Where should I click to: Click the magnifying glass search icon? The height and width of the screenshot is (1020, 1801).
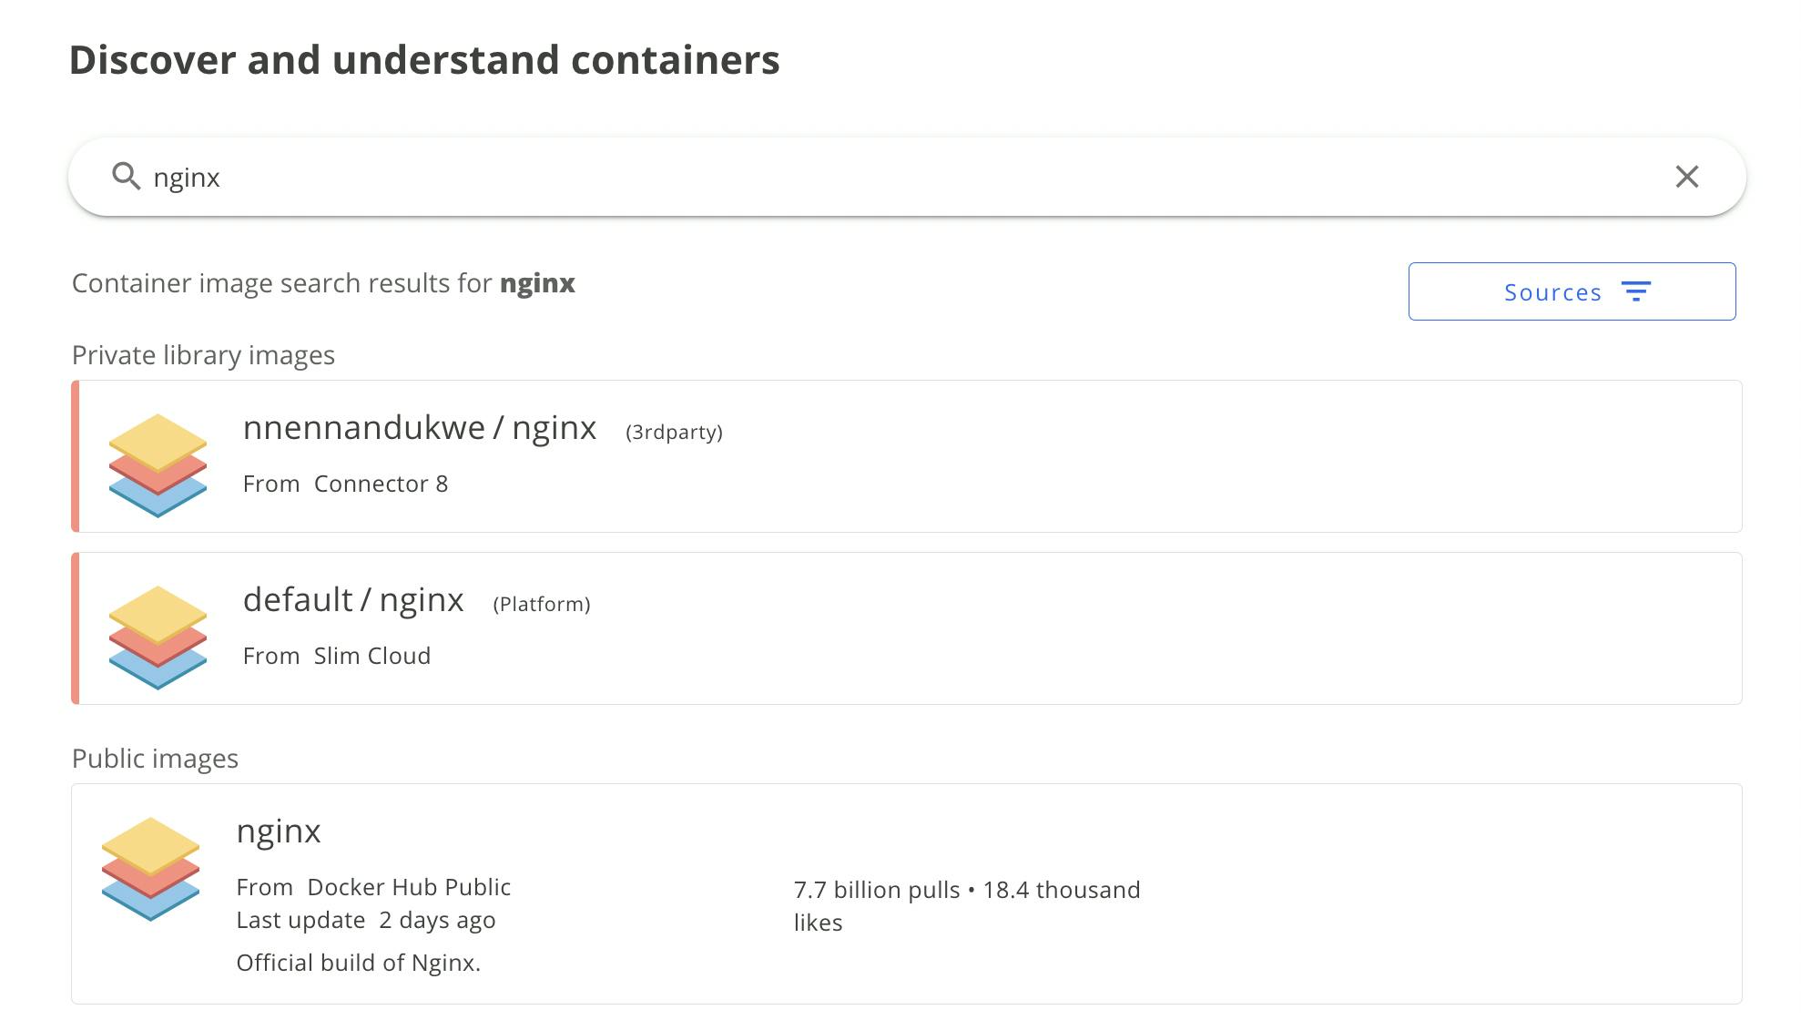click(x=126, y=176)
